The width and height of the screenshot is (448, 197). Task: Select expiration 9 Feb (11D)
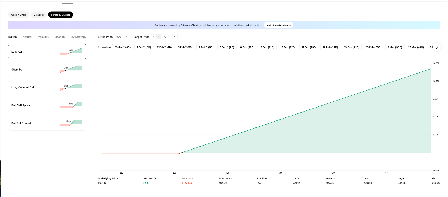tap(267, 47)
